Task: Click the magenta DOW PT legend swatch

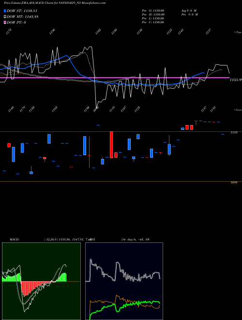Action: point(5,22)
